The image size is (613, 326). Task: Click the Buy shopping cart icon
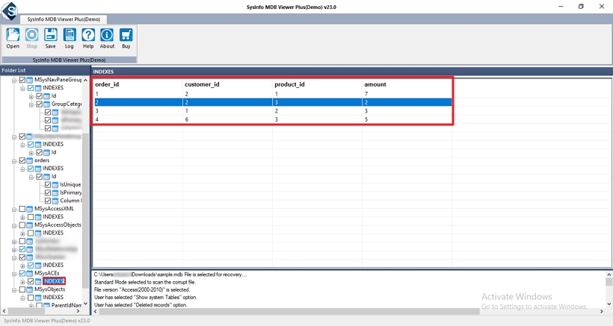coord(126,36)
